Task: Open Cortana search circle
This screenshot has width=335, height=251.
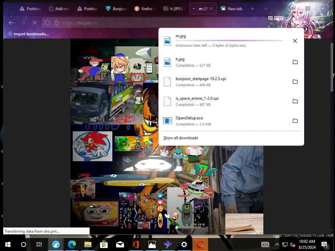Action: [x=24, y=244]
